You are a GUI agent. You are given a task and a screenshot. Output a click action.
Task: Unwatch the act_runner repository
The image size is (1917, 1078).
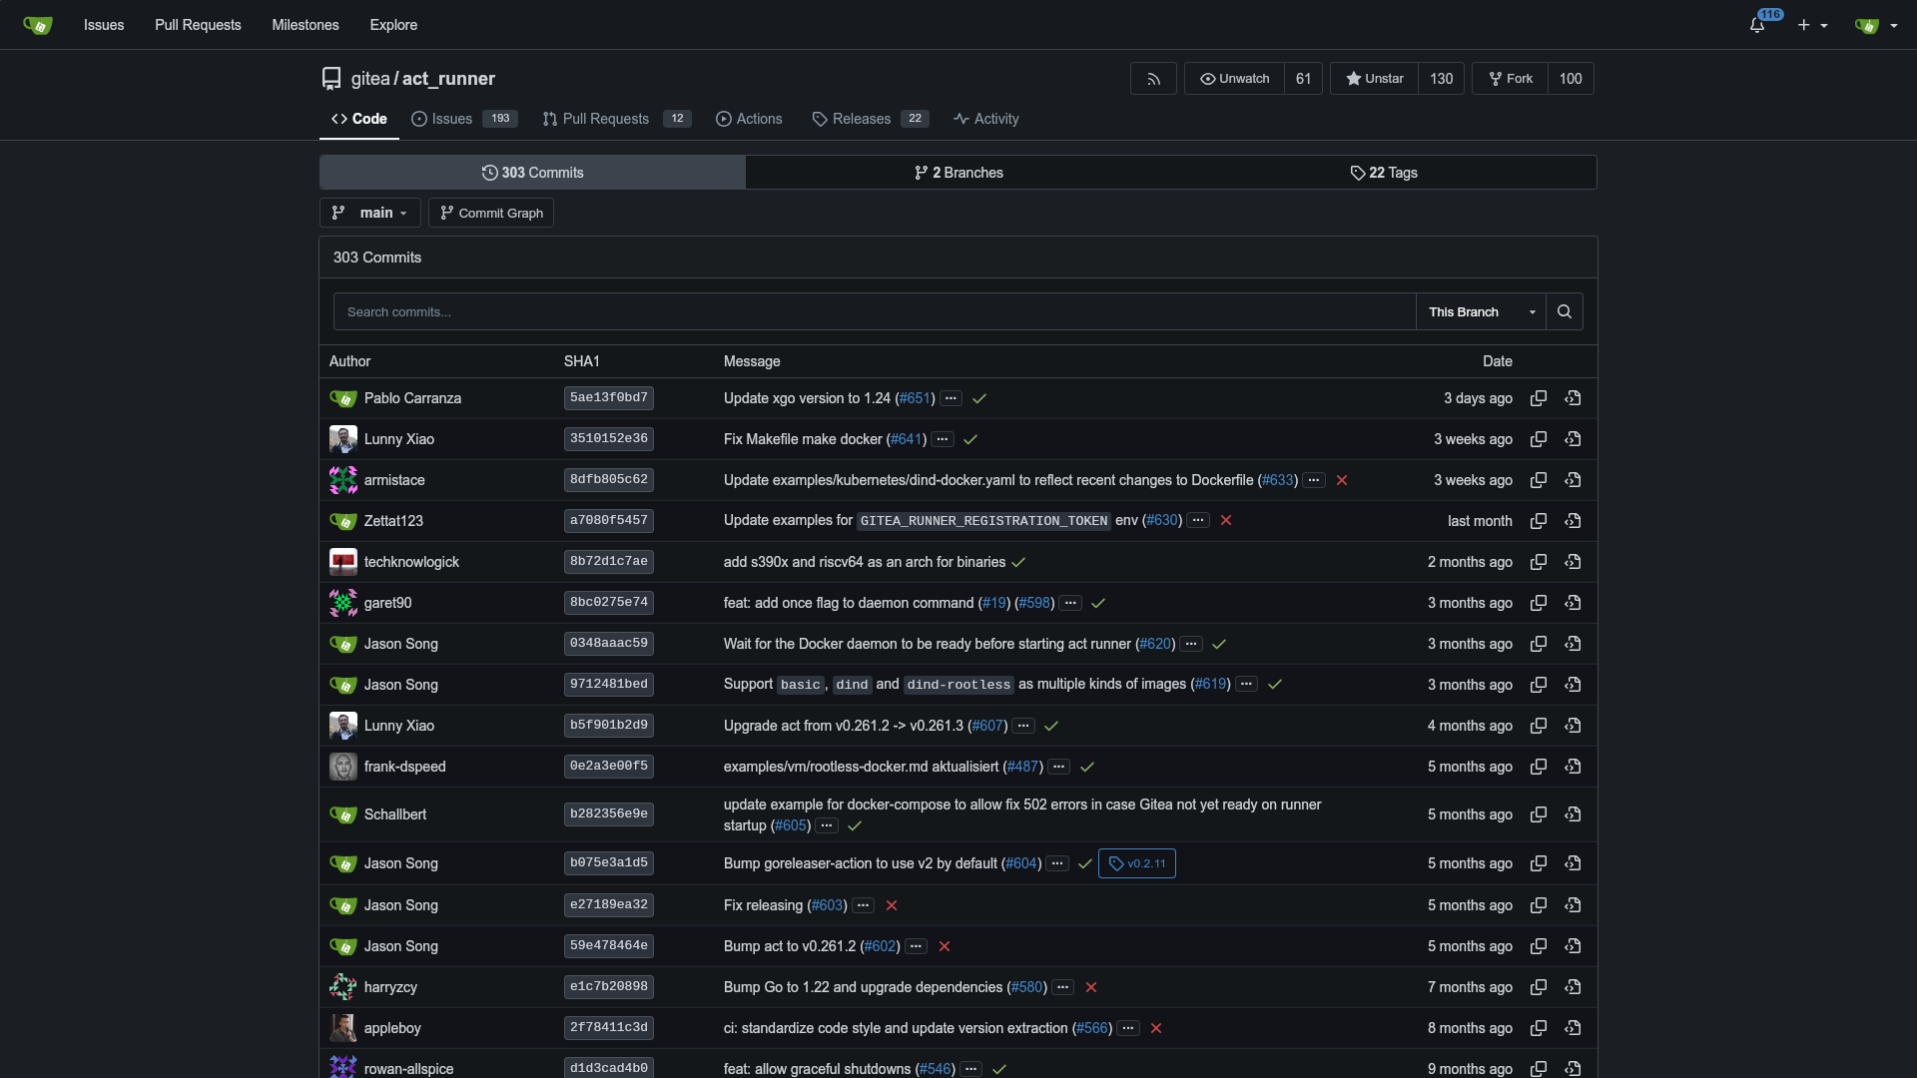tap(1234, 79)
